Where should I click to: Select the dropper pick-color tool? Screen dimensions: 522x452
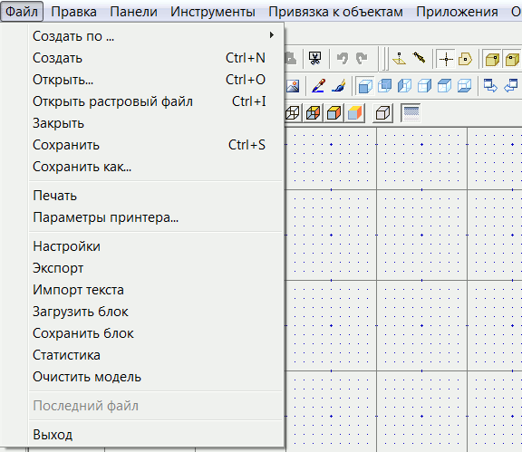(x=318, y=86)
